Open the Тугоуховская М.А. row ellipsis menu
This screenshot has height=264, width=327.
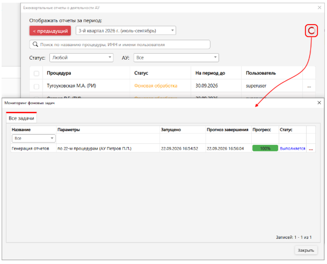pos(309,86)
